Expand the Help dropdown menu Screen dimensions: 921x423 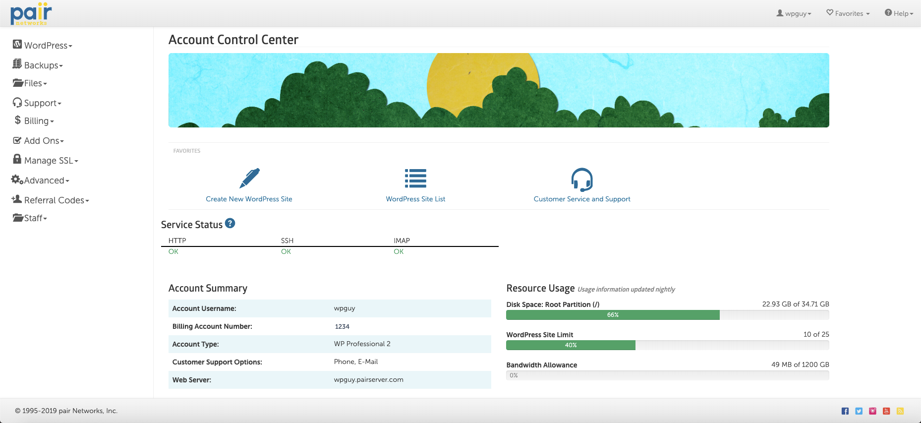pyautogui.click(x=899, y=13)
